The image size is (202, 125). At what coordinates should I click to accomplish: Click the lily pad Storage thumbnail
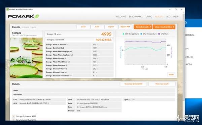pos(26,58)
